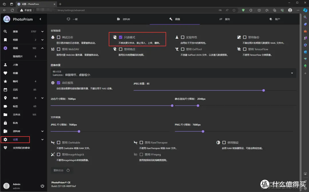Check the disable Darktable checkbox
The image size is (309, 192).
point(59,142)
